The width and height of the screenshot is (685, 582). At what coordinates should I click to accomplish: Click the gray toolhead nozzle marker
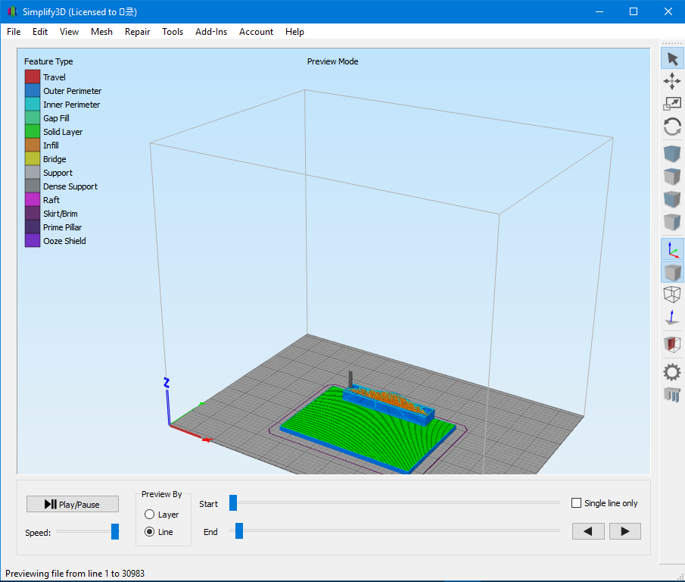[x=350, y=379]
